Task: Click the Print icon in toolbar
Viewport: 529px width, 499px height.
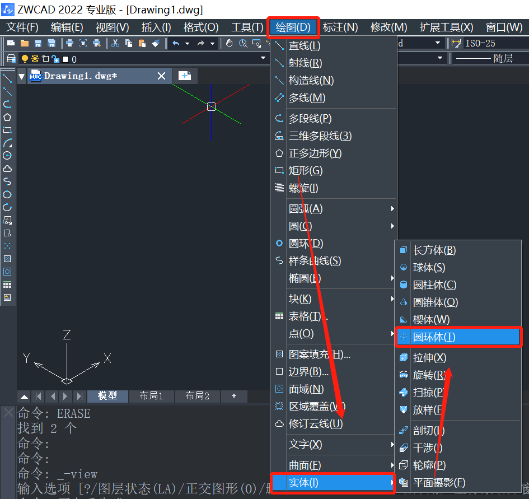Action: [70, 43]
